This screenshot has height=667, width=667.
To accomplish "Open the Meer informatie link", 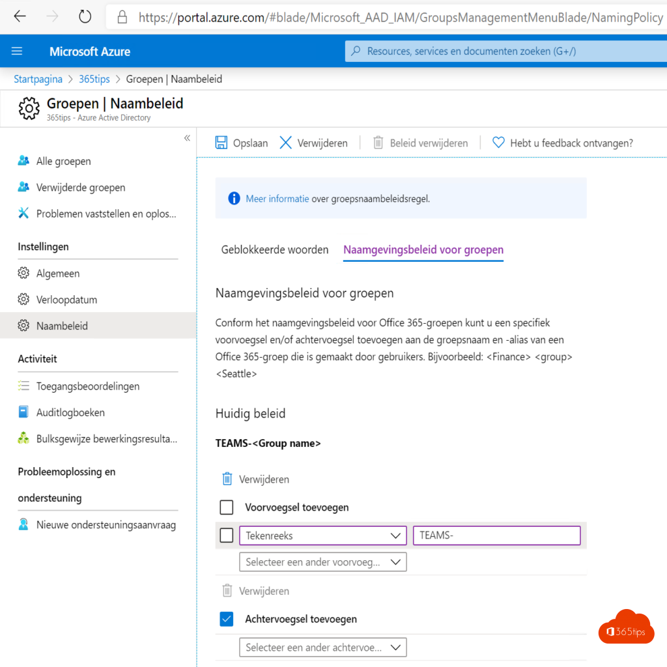I will [277, 199].
